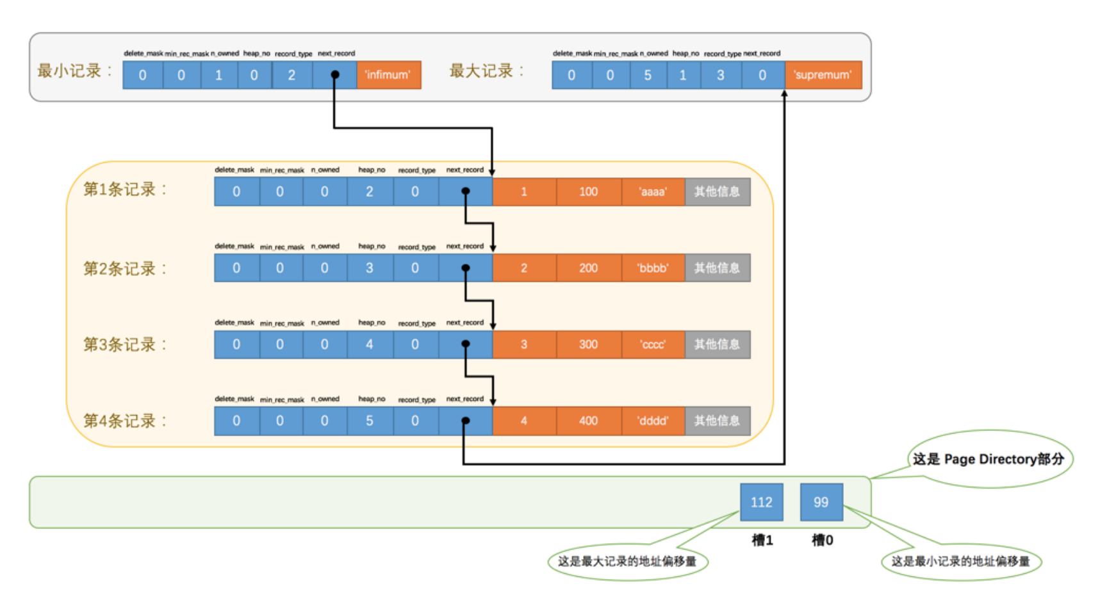This screenshot has height=602, width=1100.
Task: Click supremum record's heap_no value 1
Action: click(x=683, y=75)
